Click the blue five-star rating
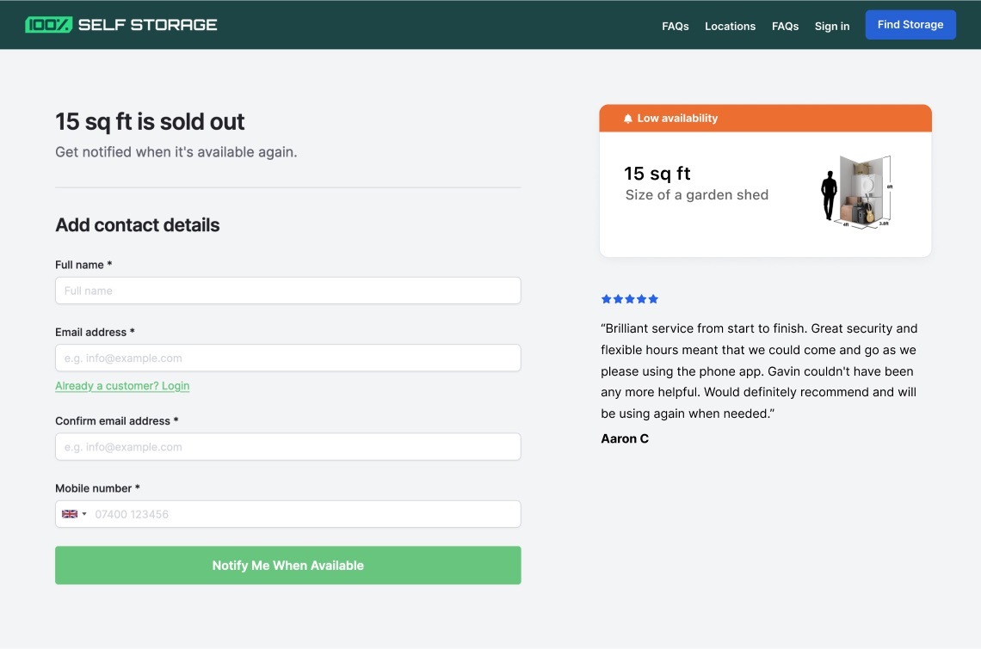The image size is (981, 649). tap(629, 299)
